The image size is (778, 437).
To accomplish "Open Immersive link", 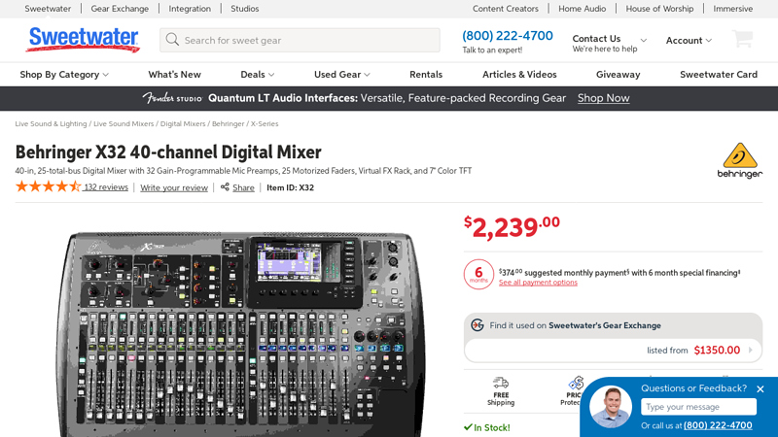I will pos(733,9).
